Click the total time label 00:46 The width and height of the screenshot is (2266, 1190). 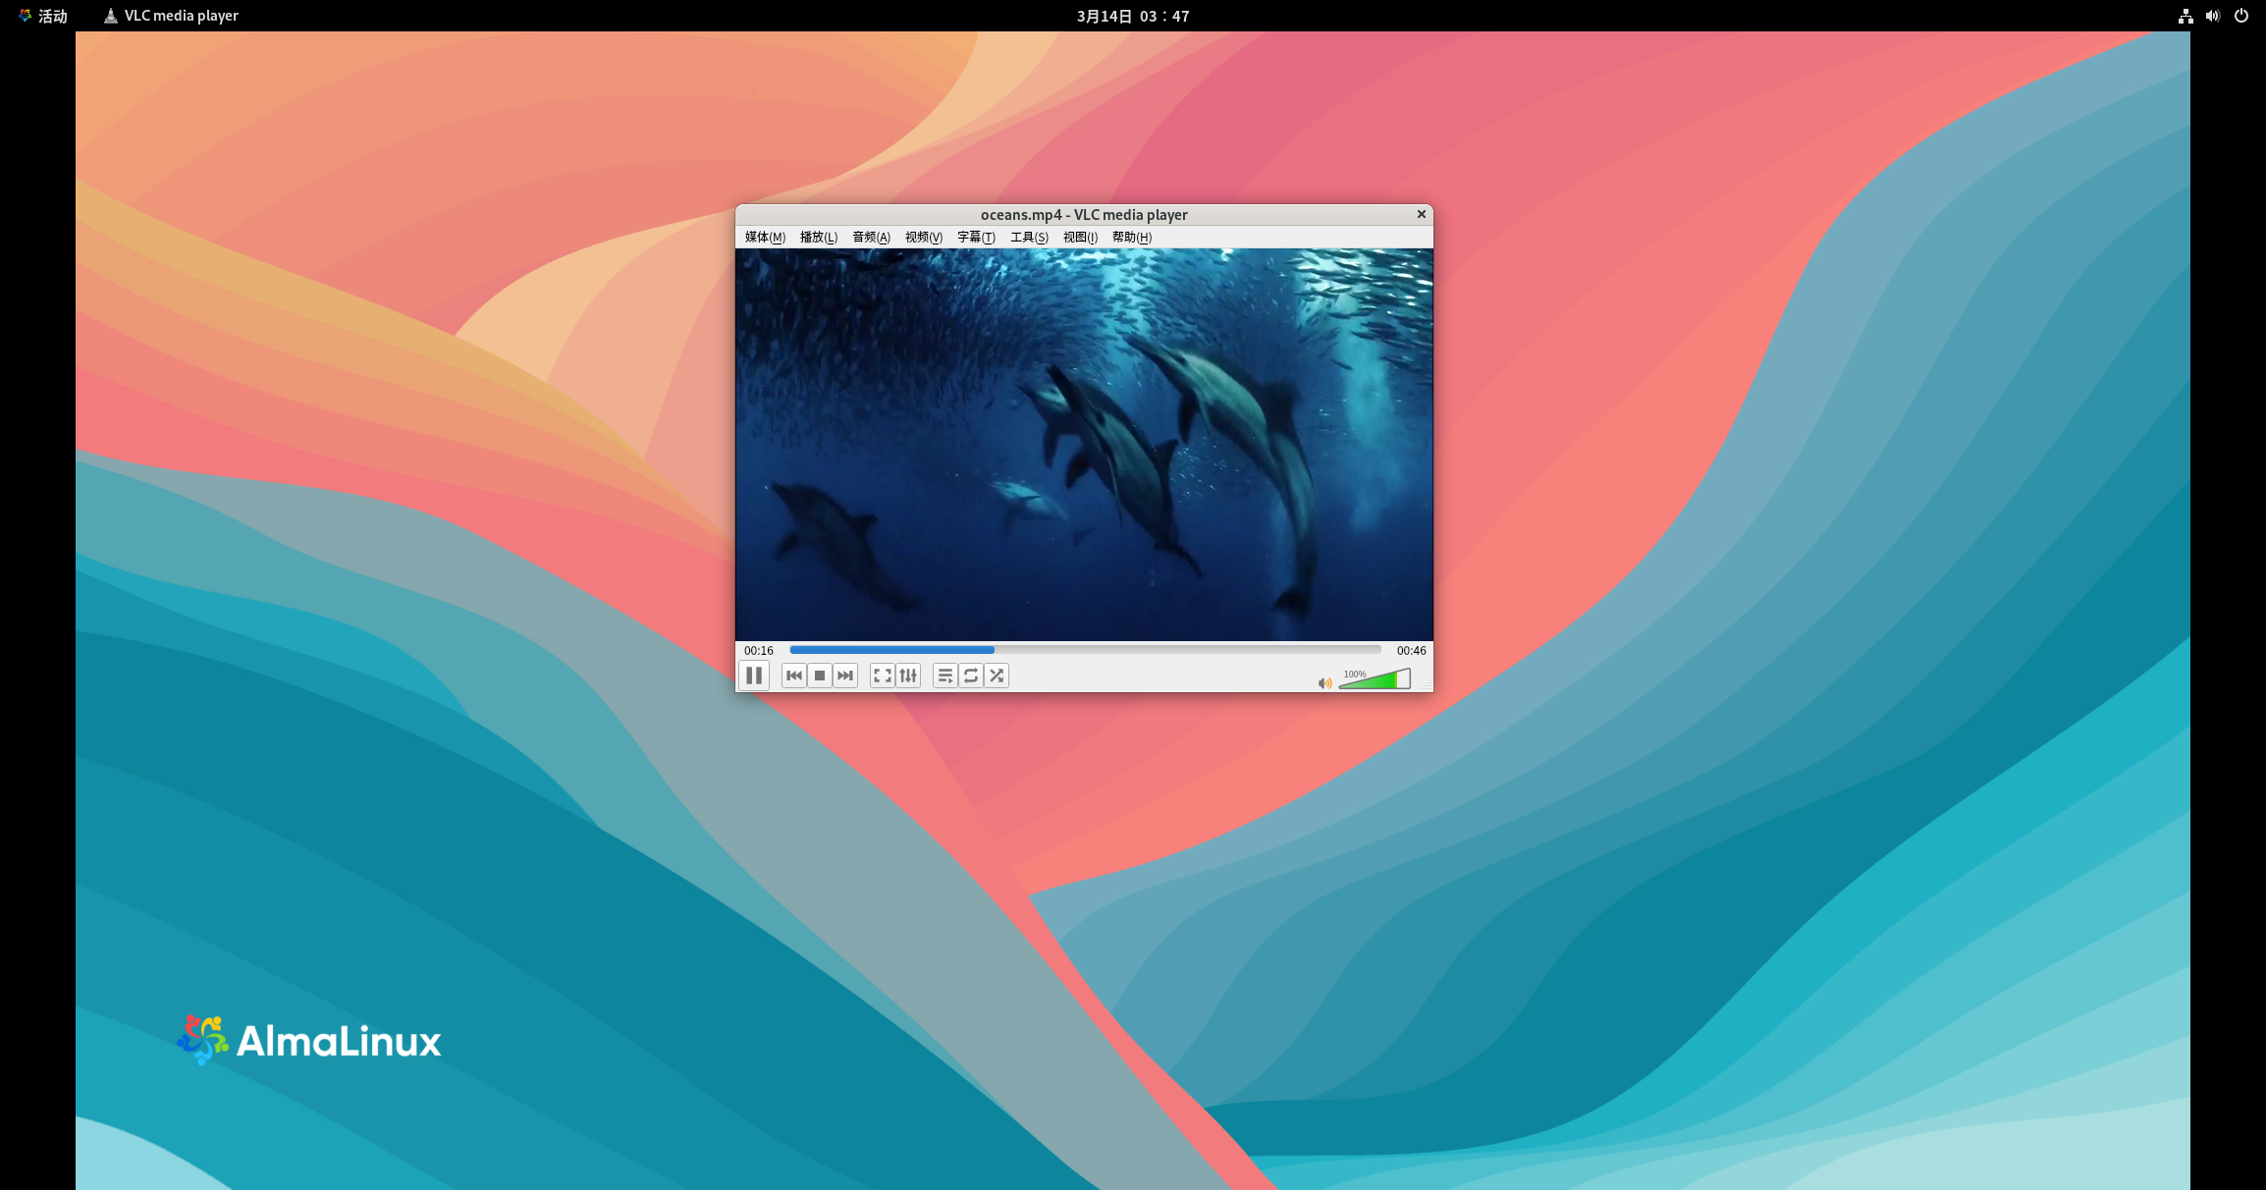pyautogui.click(x=1411, y=651)
